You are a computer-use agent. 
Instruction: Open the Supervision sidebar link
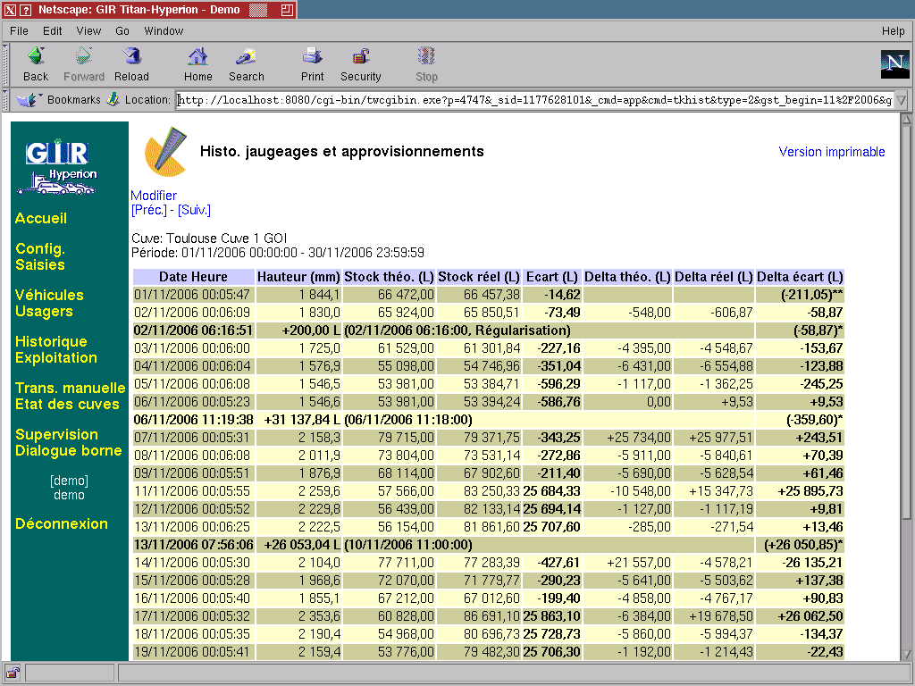56,435
